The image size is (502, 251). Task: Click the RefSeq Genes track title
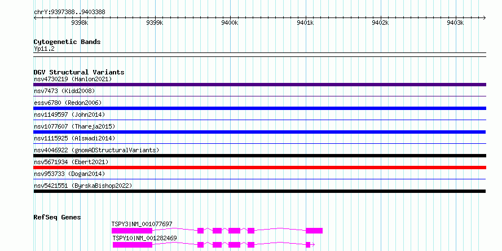(57, 217)
